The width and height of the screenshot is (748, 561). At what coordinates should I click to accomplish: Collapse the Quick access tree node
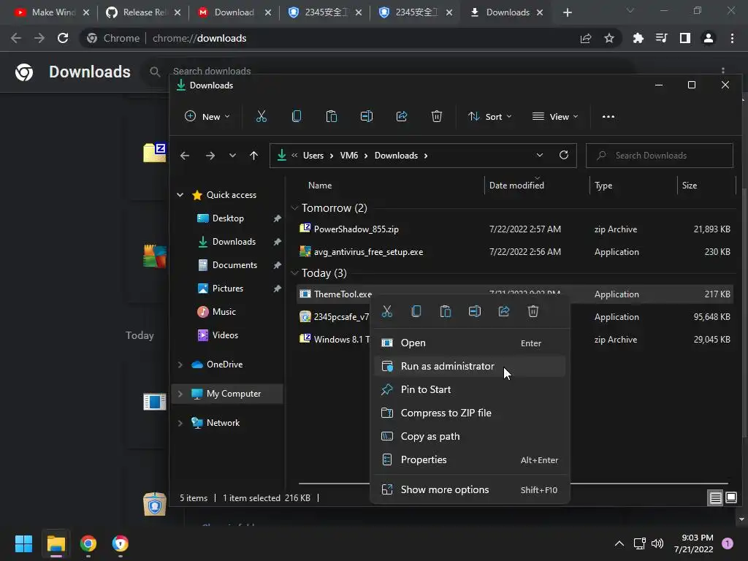pyautogui.click(x=180, y=194)
